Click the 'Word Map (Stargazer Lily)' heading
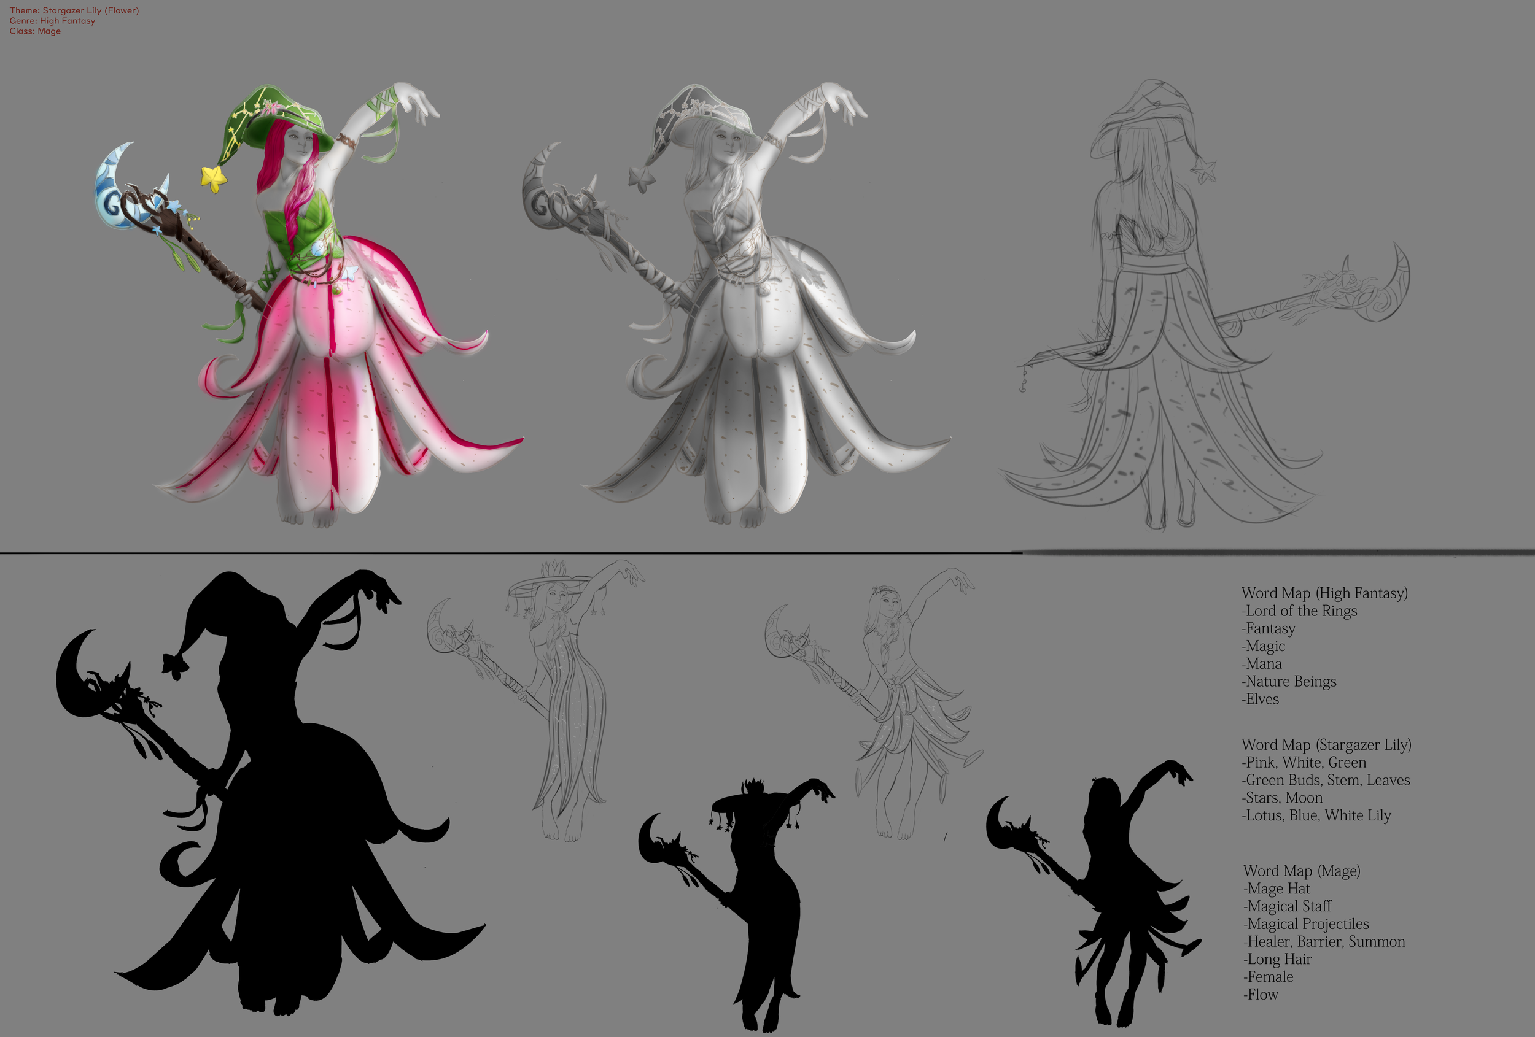1535x1037 pixels. 1326,744
